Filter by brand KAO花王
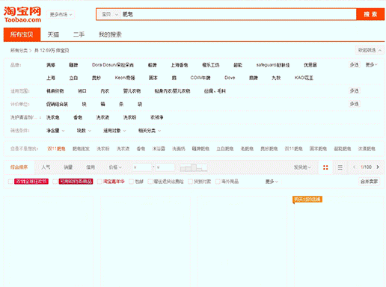Image resolution: width=386 pixels, height=287 pixels. coord(304,78)
